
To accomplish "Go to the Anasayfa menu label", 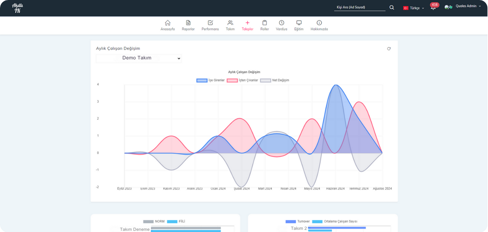I will pos(168,29).
